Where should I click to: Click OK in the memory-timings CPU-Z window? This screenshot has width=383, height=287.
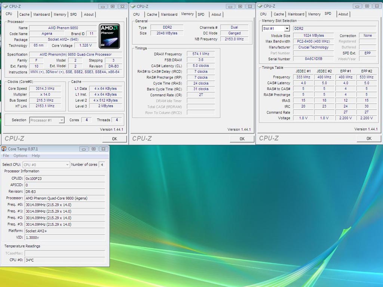[242, 139]
